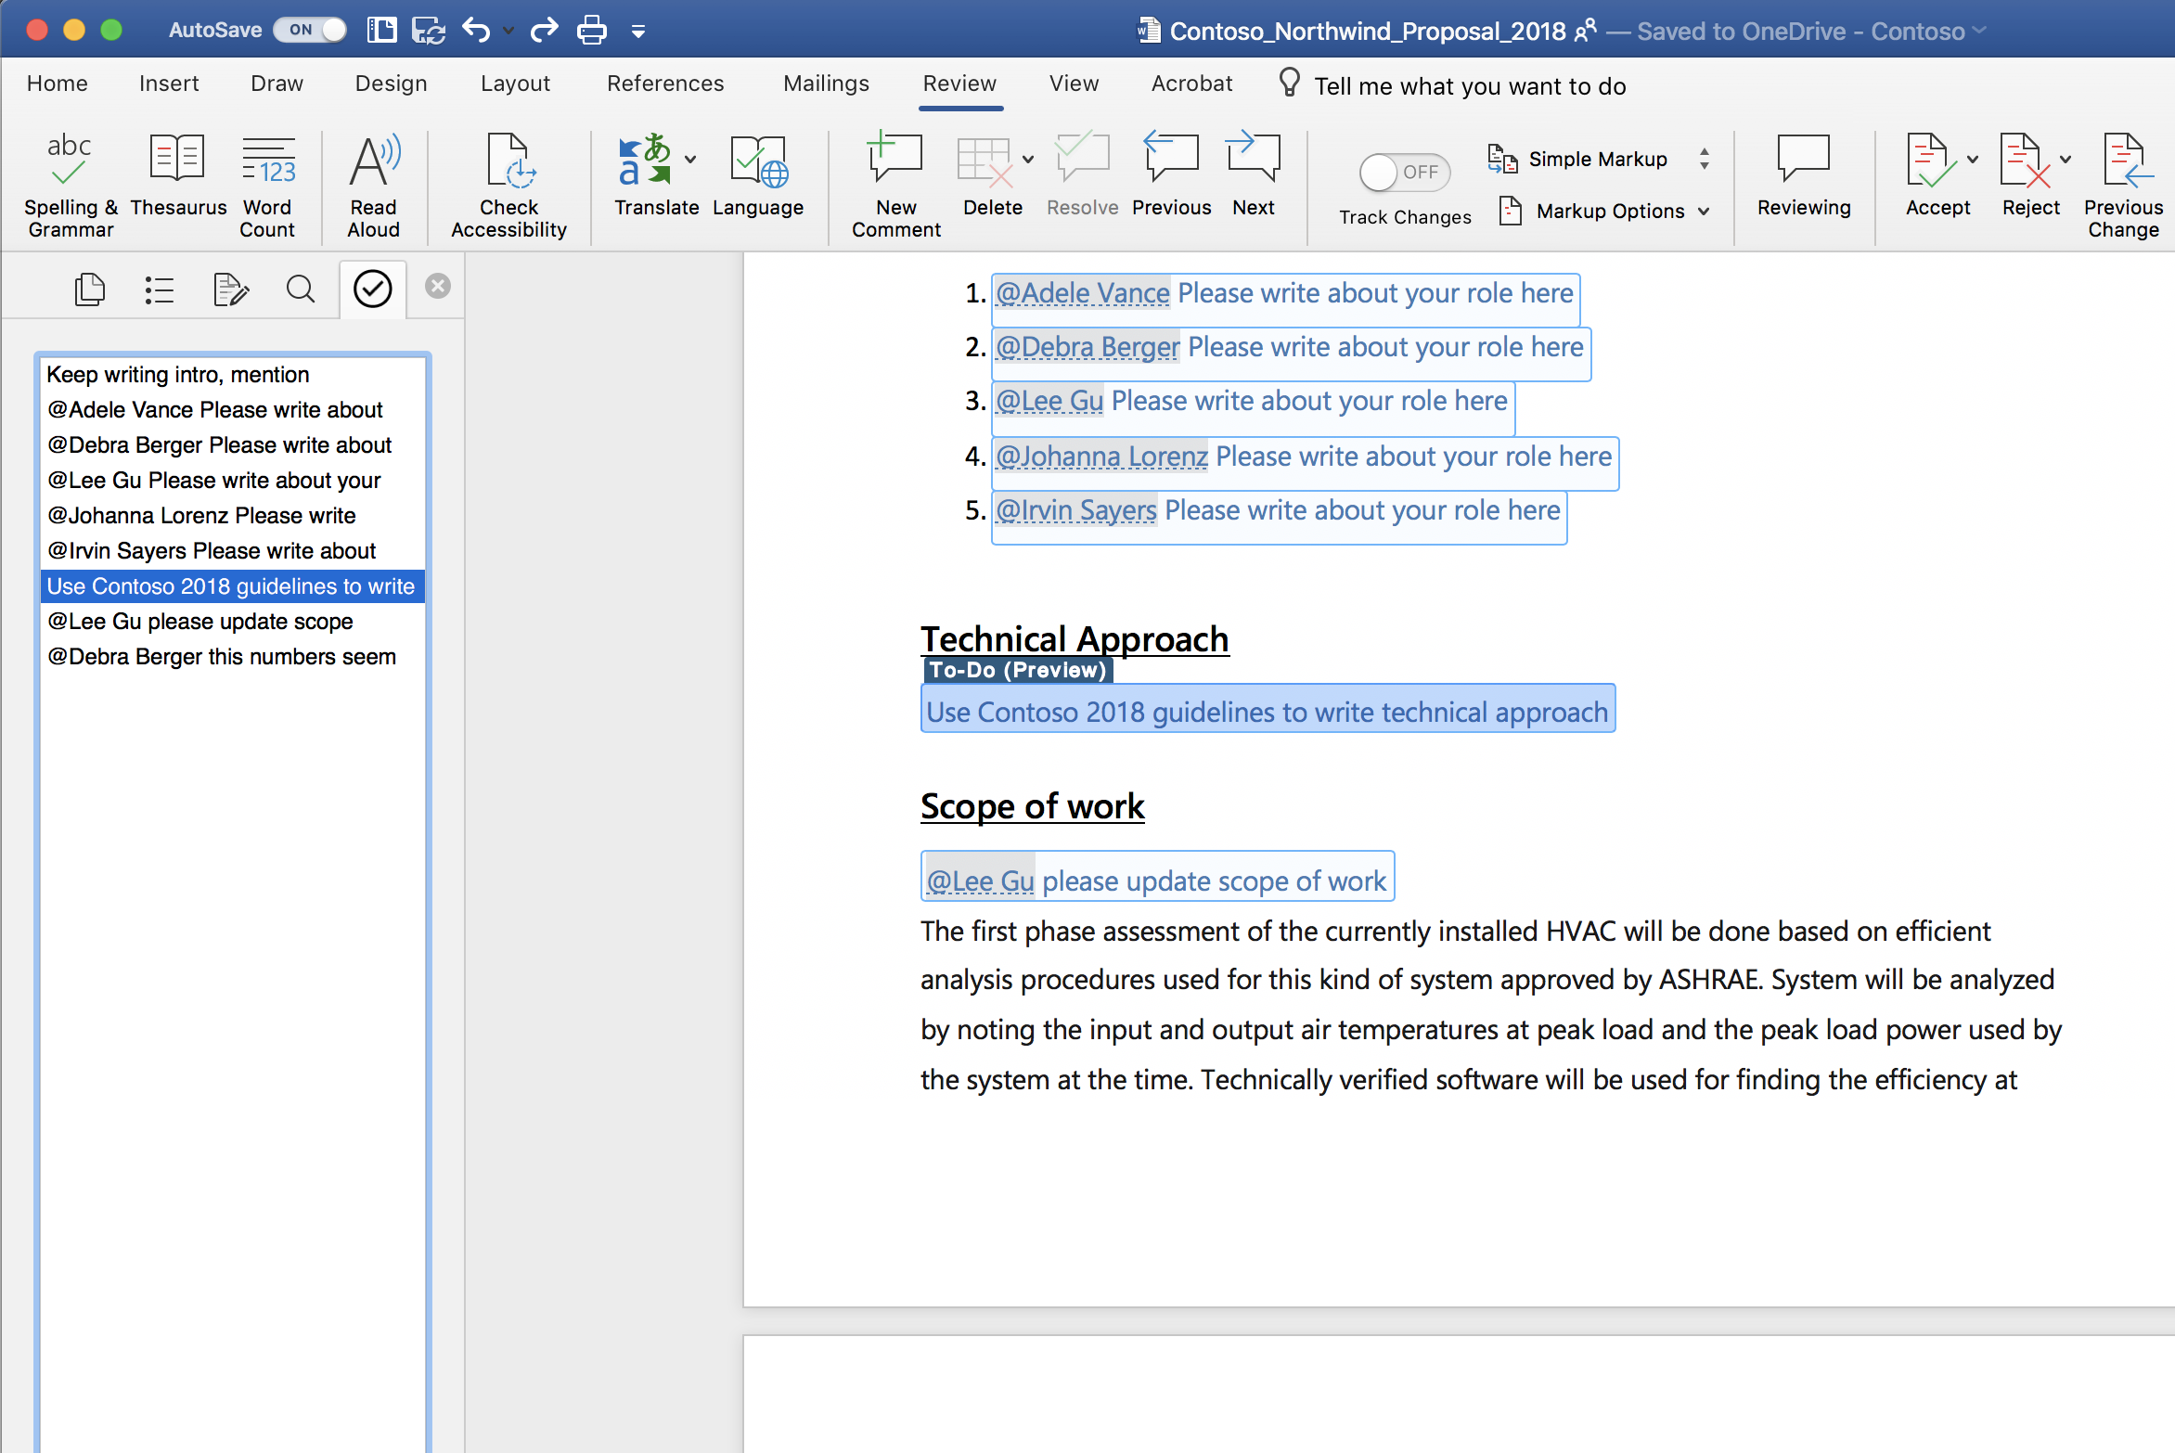Screen dimensions: 2175x1453
Task: Run Check Accessibility
Action: click(x=508, y=184)
